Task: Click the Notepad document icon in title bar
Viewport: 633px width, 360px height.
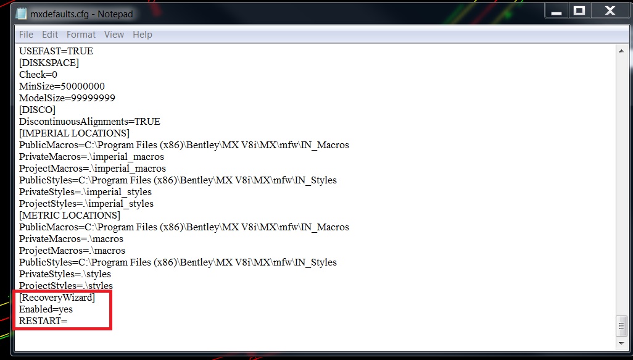Action: (21, 14)
